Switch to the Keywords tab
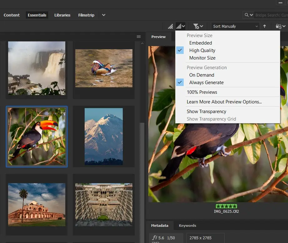This screenshot has width=288, height=243. click(x=187, y=225)
